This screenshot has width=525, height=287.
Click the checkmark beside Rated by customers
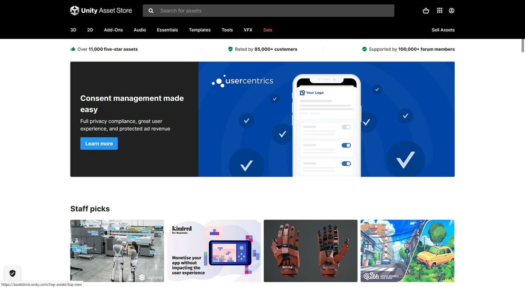[x=230, y=49]
